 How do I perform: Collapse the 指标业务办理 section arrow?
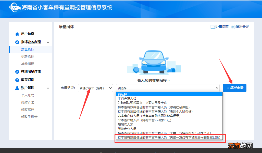pyautogui.click(x=48, y=42)
